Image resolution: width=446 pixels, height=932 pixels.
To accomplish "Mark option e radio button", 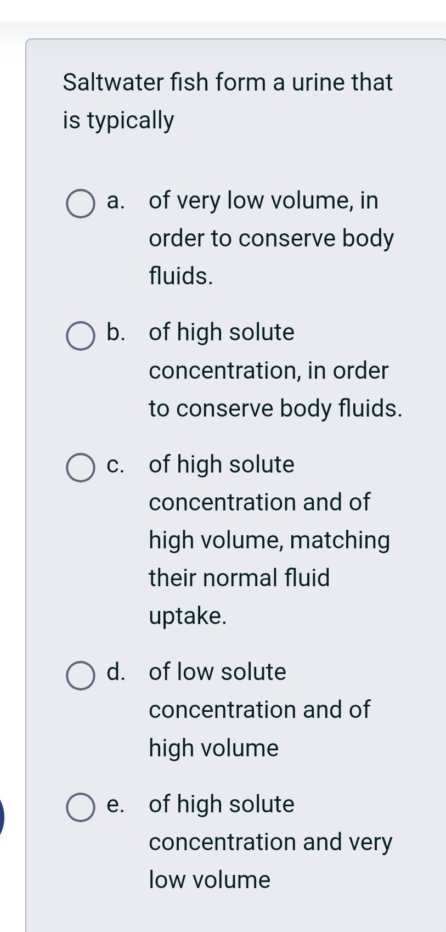I will point(81,807).
